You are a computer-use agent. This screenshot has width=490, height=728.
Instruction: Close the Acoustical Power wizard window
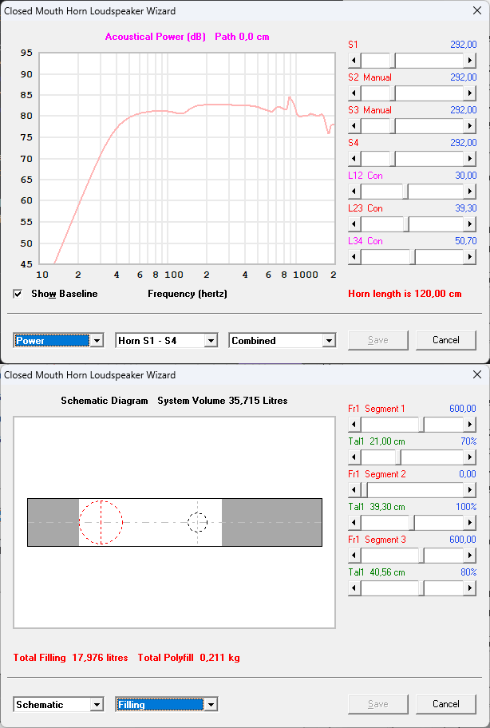click(x=476, y=11)
